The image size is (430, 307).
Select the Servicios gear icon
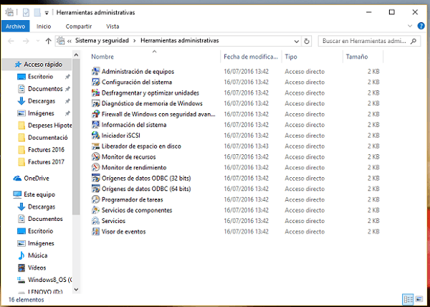pyautogui.click(x=95, y=221)
